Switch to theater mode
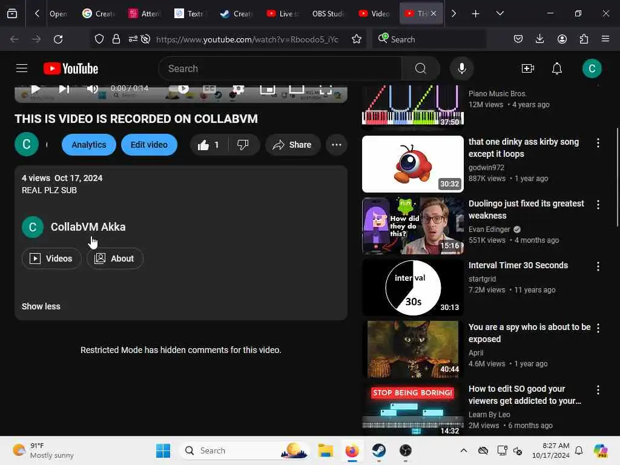The image size is (620, 465). (297, 90)
